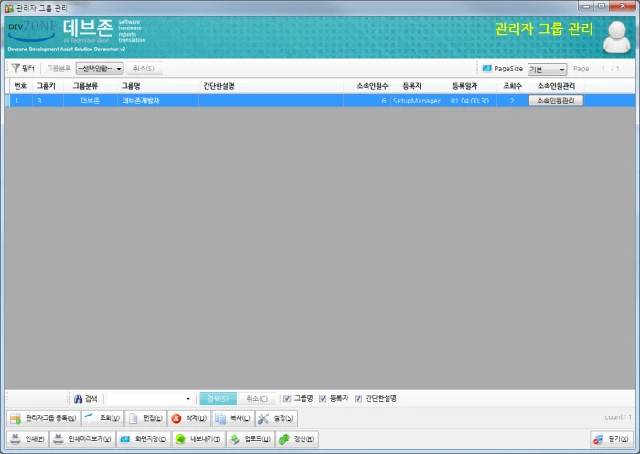This screenshot has height=454, width=640.
Task: Open the PageSize 기본 dropdown
Action: 547,69
